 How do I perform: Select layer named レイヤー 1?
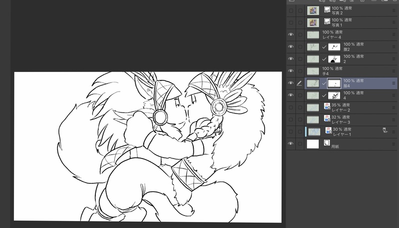point(342,134)
